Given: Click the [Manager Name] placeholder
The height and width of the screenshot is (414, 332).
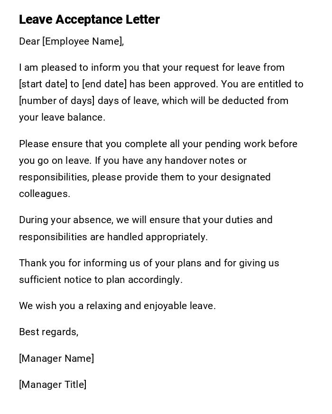Looking at the screenshot, I should (56, 358).
